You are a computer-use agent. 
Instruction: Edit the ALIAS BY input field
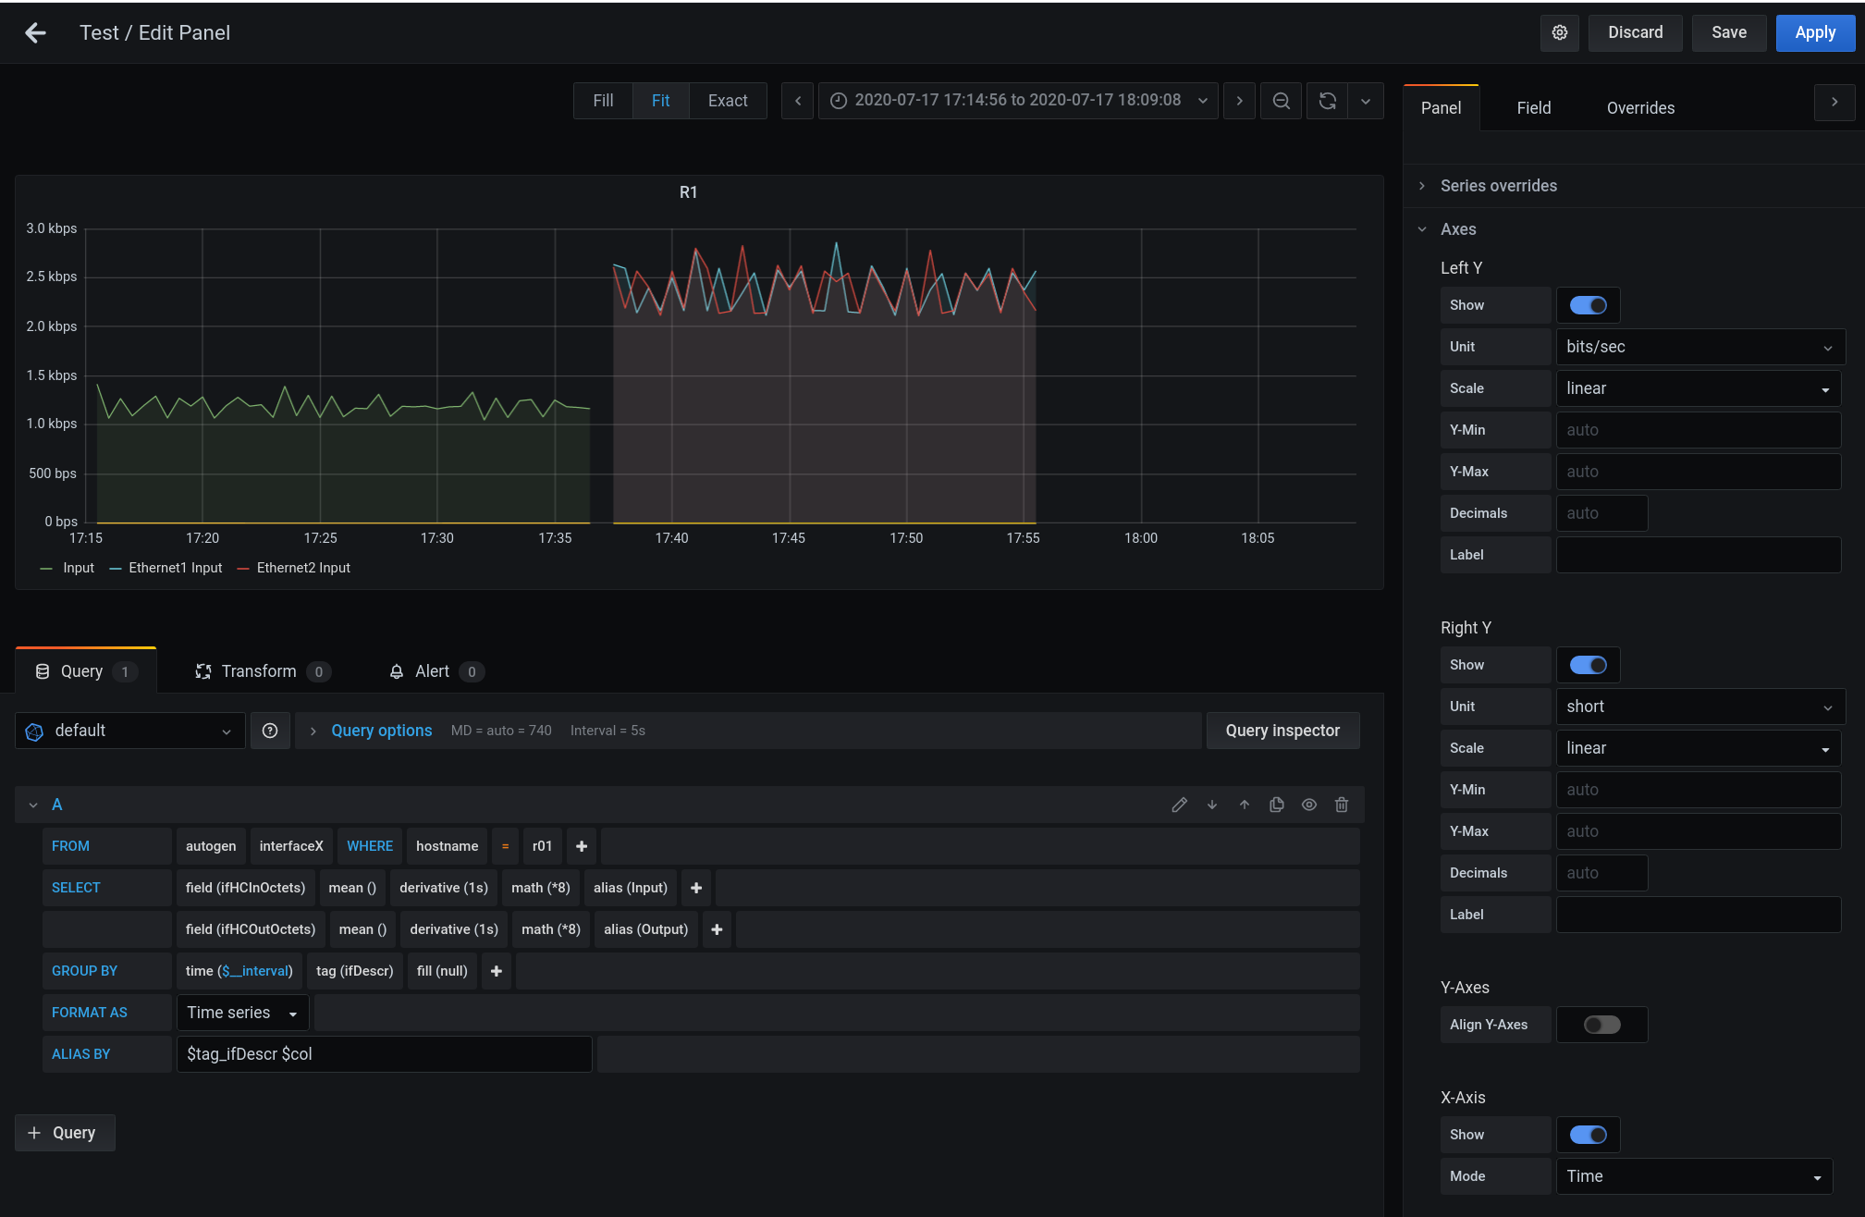pyautogui.click(x=384, y=1053)
